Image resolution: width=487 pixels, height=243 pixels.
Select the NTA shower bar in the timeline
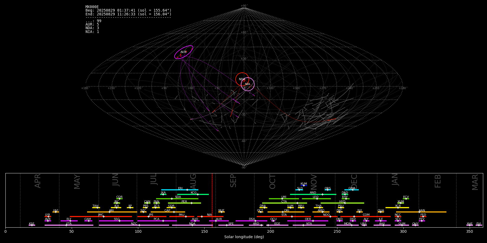coord(309,225)
